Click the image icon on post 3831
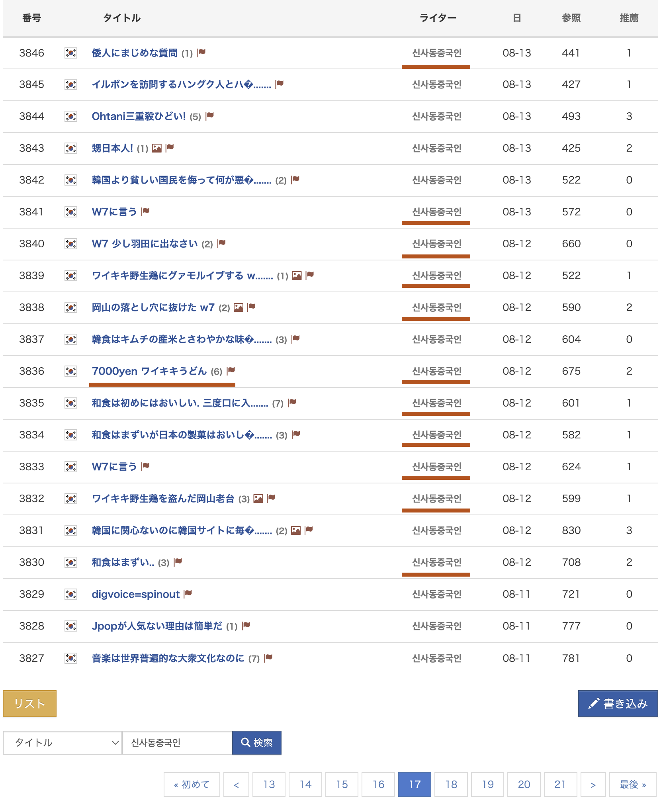 (x=296, y=530)
